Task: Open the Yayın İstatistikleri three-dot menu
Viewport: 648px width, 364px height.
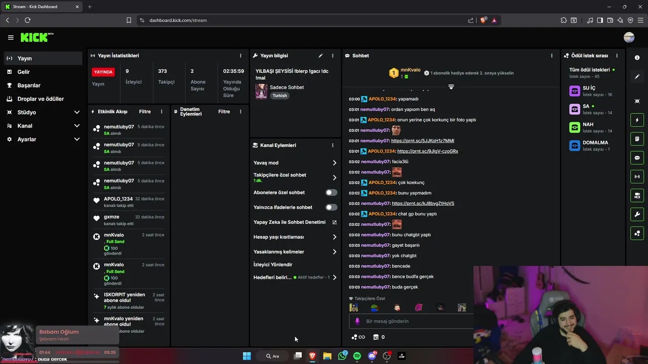Action: tap(240, 56)
